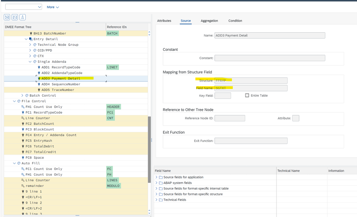The width and height of the screenshot is (357, 217).
Task: Click the Line Counter technical icon under File Control
Action: (x=23, y=118)
